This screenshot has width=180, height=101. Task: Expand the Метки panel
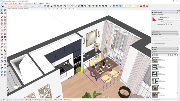165,51
